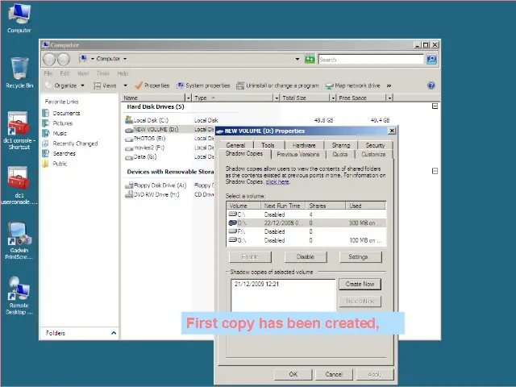Open the Computer desktop icon
This screenshot has width=516, height=387.
click(x=19, y=18)
